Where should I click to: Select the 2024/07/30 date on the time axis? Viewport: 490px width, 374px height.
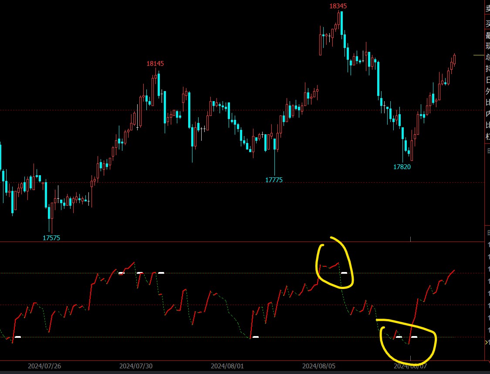136,366
